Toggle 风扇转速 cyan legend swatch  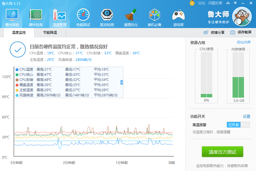(x=17, y=95)
